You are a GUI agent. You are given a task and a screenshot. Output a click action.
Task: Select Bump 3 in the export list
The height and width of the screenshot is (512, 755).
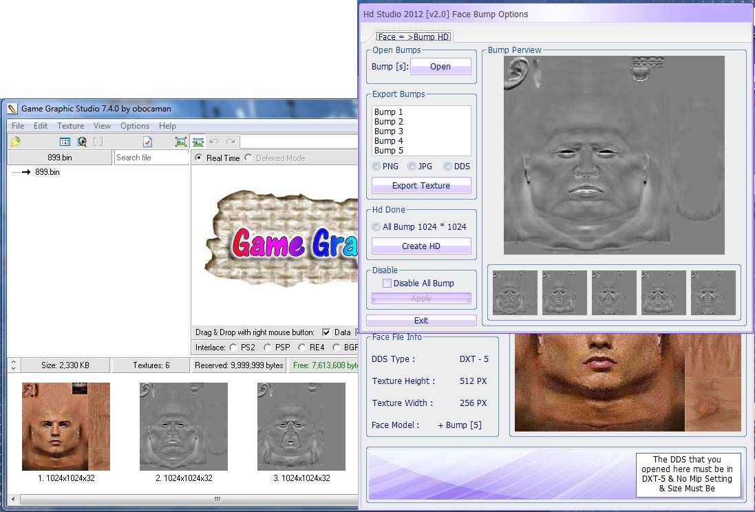click(389, 131)
